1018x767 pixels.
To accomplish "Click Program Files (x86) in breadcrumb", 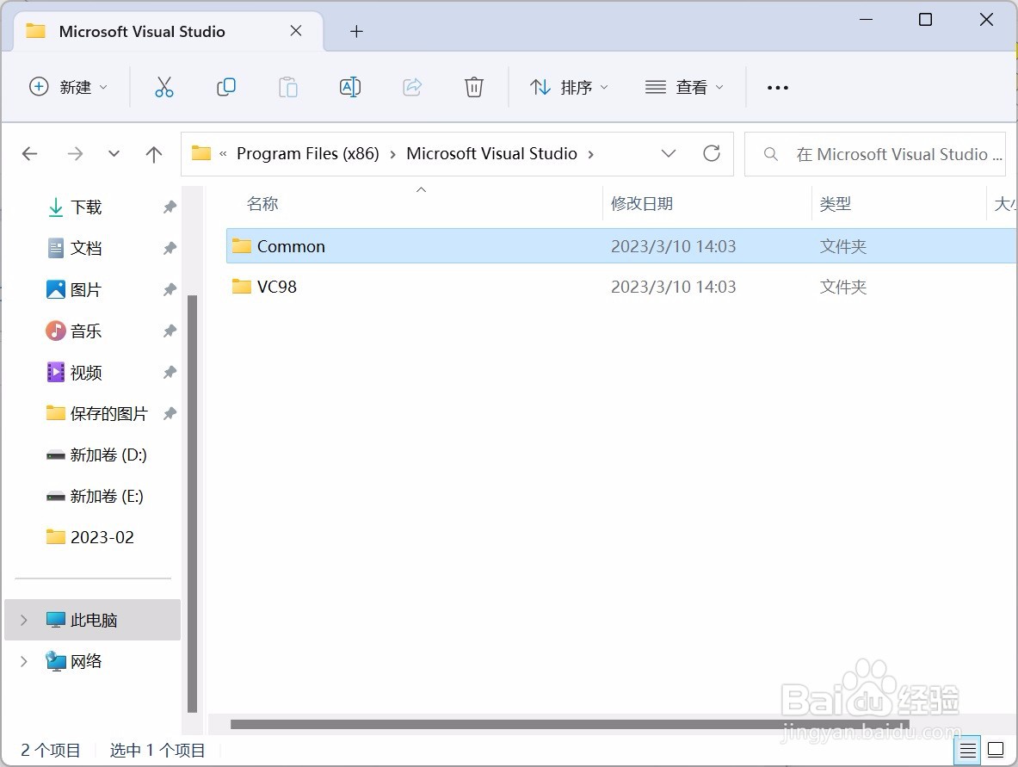I will pyautogui.click(x=308, y=154).
